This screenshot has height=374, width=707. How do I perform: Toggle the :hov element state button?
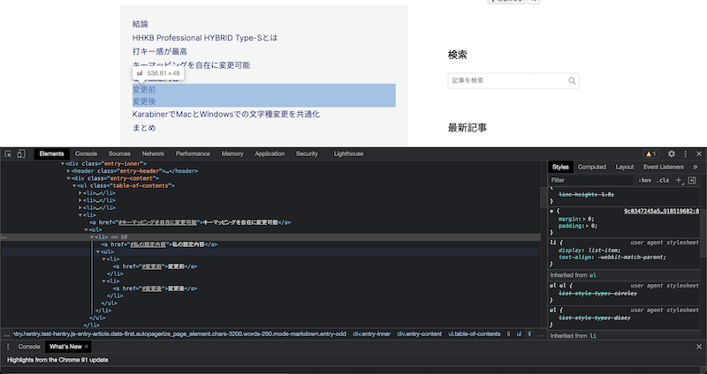coord(645,180)
